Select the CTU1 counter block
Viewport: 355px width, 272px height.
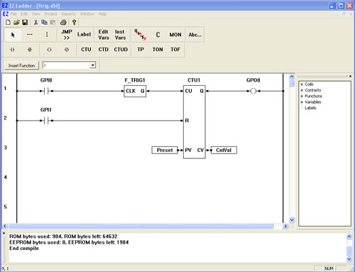[x=195, y=122]
